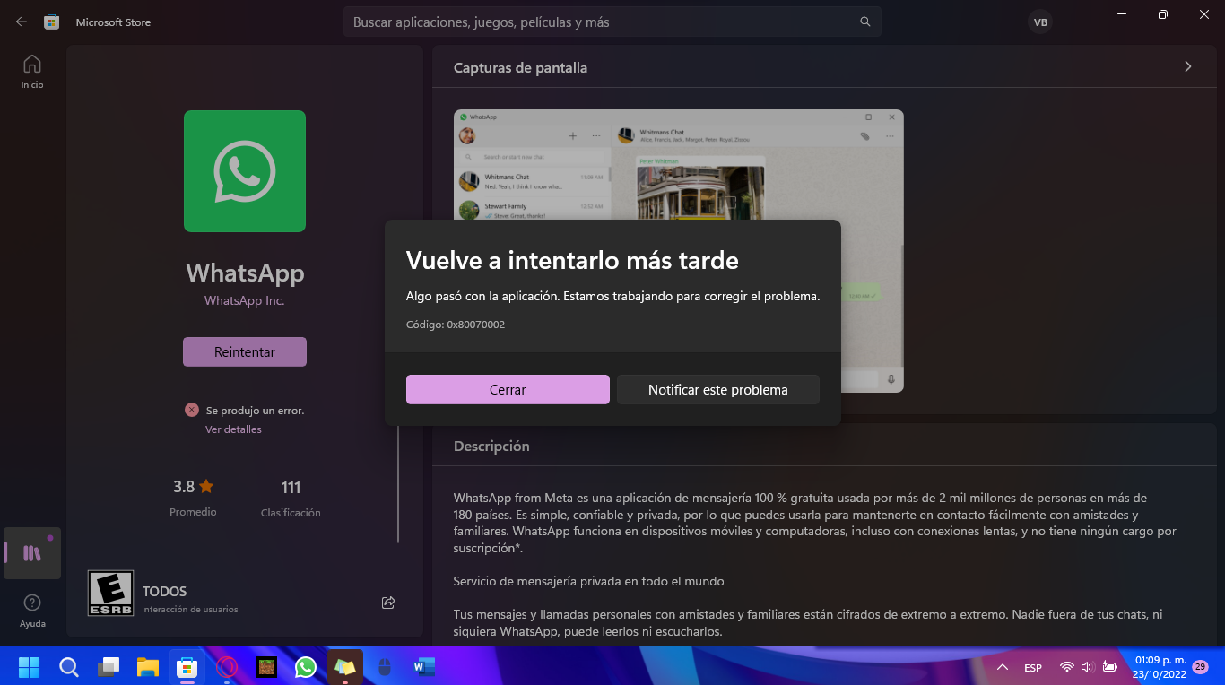Image resolution: width=1225 pixels, height=685 pixels.
Task: Open the Library from the sidebar
Action: click(32, 553)
